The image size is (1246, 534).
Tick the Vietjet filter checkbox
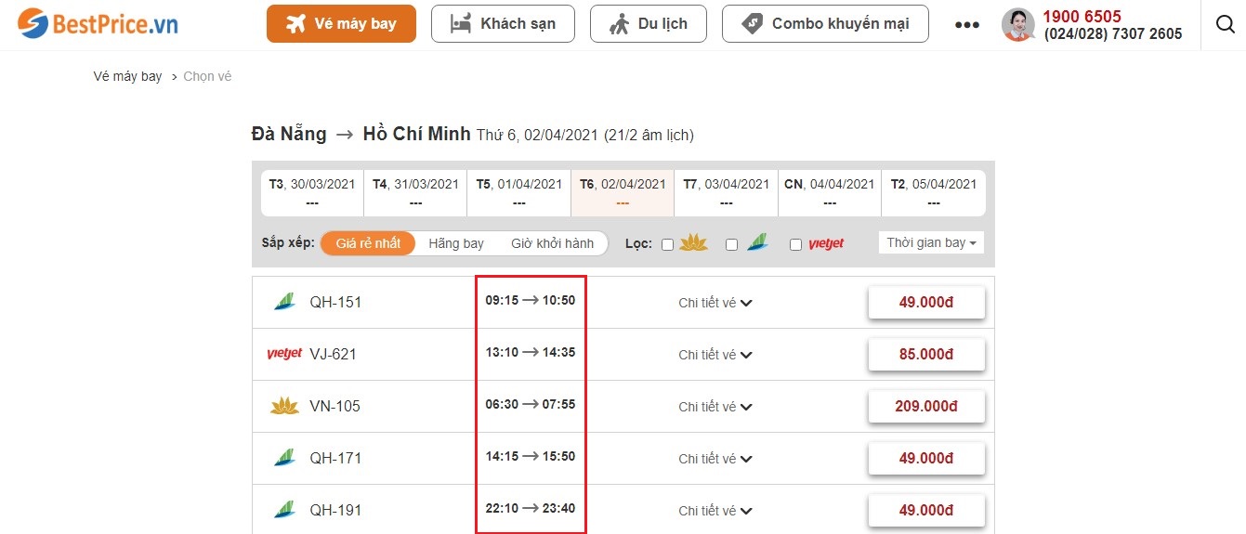point(795,244)
